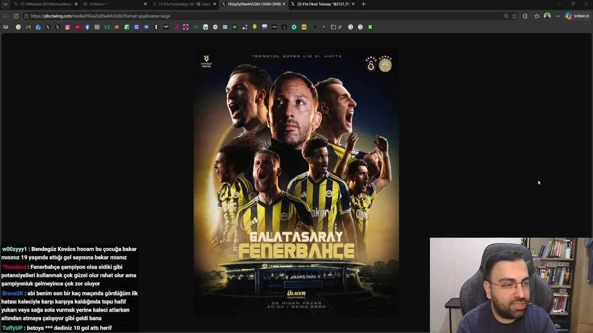View site information lock icon

click(x=26, y=16)
